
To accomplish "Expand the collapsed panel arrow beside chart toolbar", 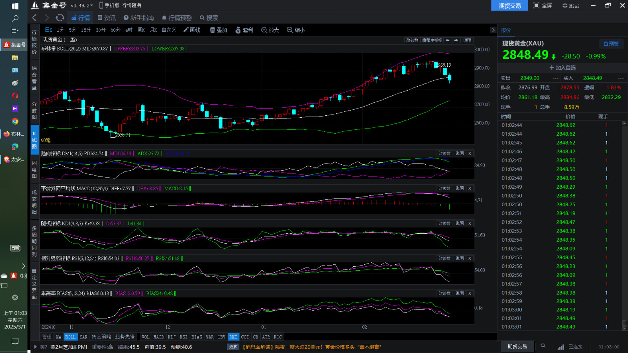I will tap(493, 30).
